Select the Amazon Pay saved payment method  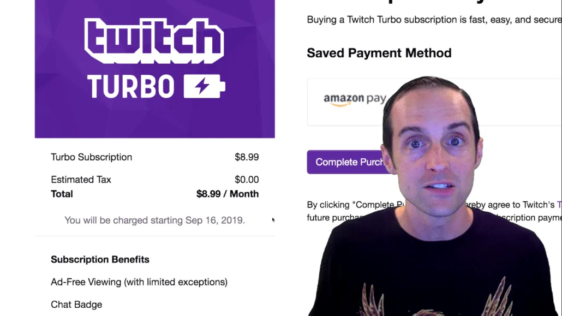pos(355,99)
